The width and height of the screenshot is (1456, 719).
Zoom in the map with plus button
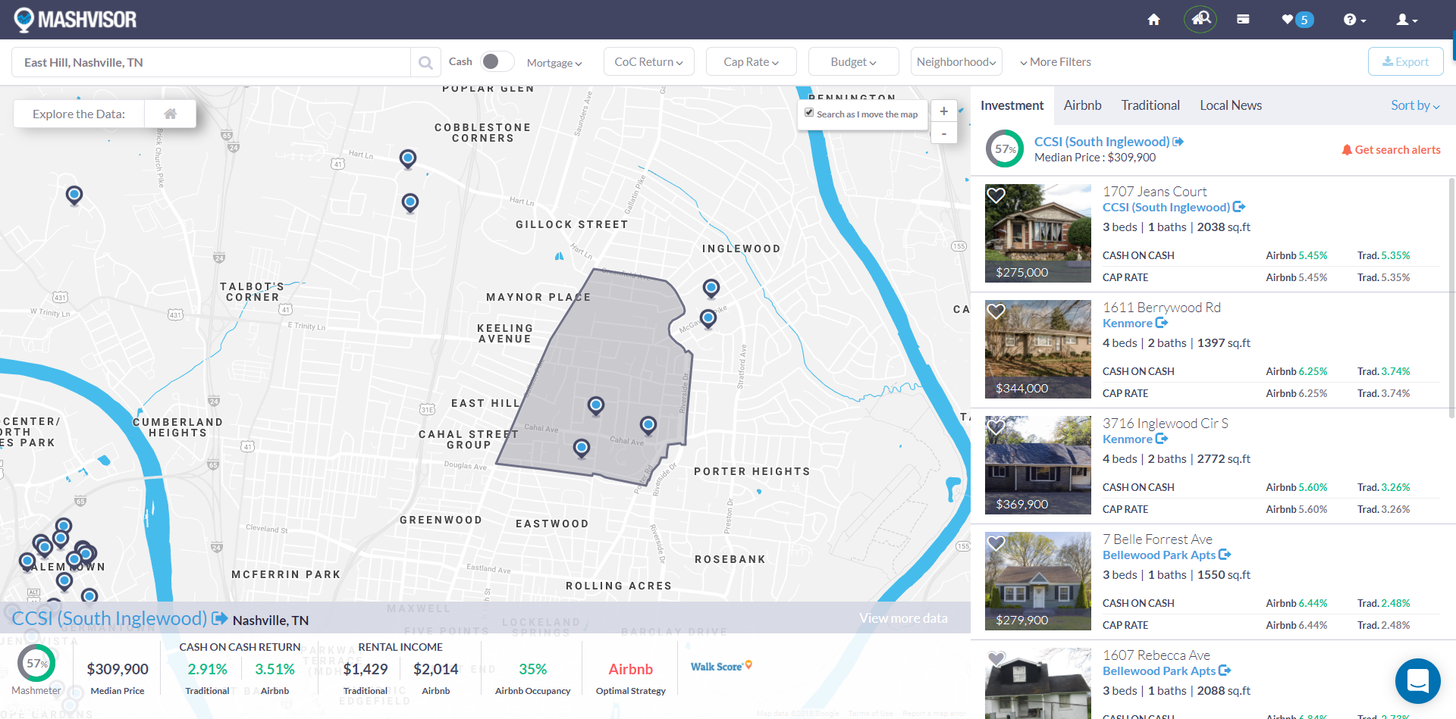tap(943, 111)
